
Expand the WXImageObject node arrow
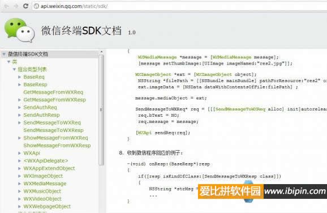(20, 176)
